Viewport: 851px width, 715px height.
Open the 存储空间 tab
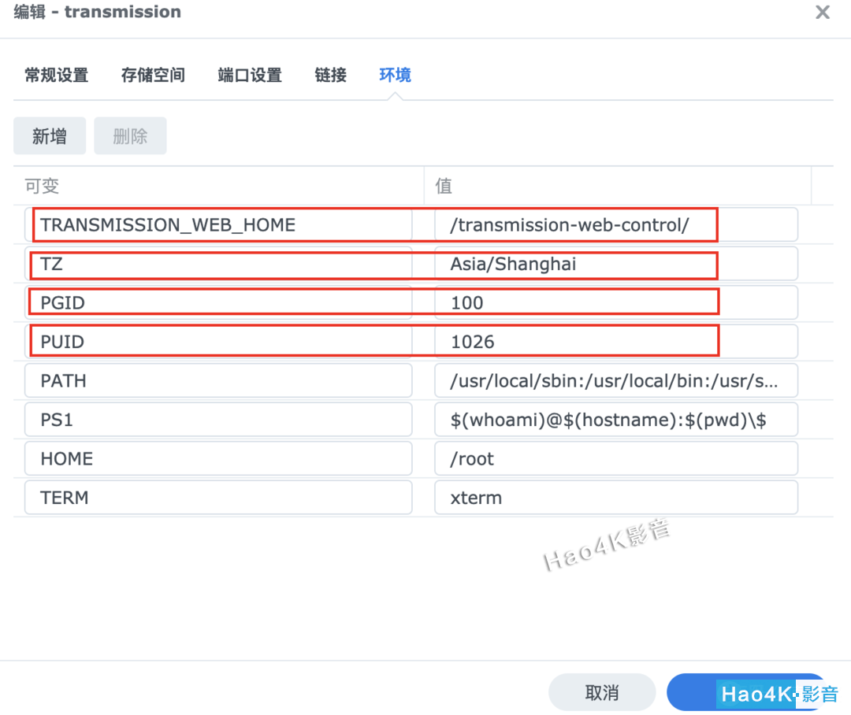[153, 75]
